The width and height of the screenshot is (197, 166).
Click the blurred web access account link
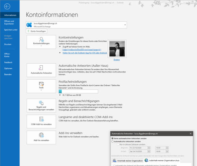pos(82,50)
